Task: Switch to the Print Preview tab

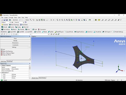Action: [42, 78]
